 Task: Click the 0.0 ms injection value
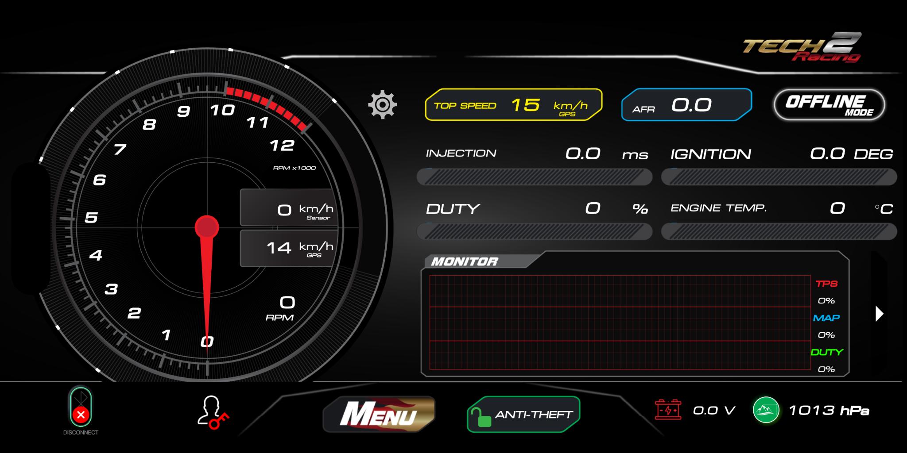tap(607, 154)
